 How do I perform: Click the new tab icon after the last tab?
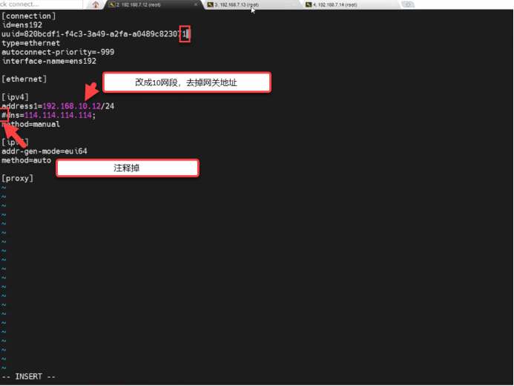click(407, 4)
